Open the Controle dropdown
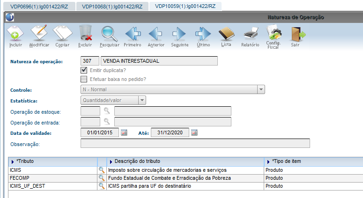 [261, 89]
